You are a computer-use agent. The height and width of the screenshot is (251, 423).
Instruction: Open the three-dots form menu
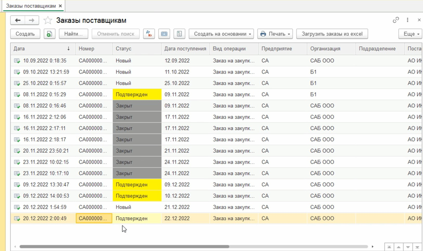(408, 20)
